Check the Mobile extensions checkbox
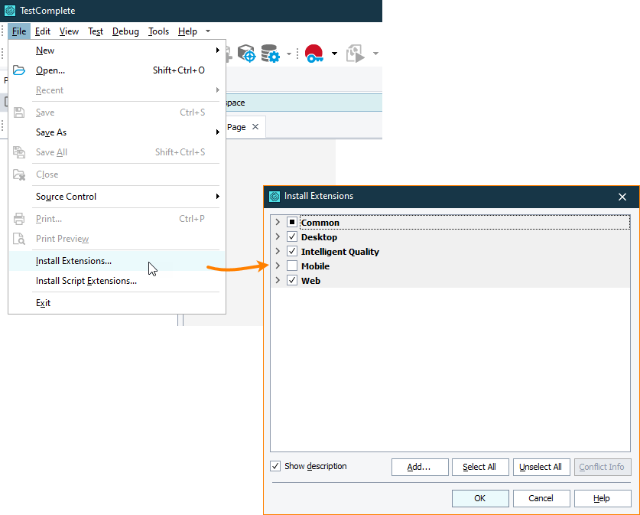This screenshot has height=515, width=640. click(292, 266)
